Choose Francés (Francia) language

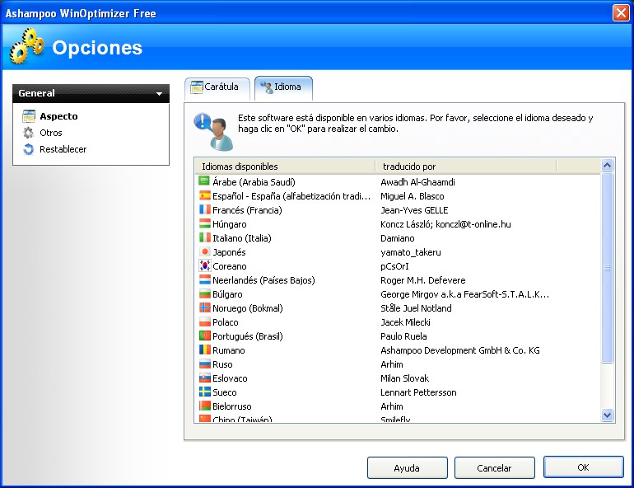click(247, 210)
